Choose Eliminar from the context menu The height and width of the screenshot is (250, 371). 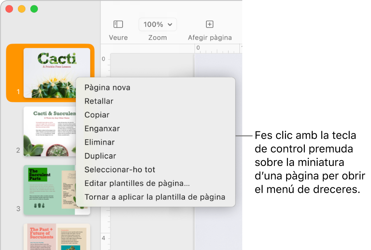coord(155,142)
